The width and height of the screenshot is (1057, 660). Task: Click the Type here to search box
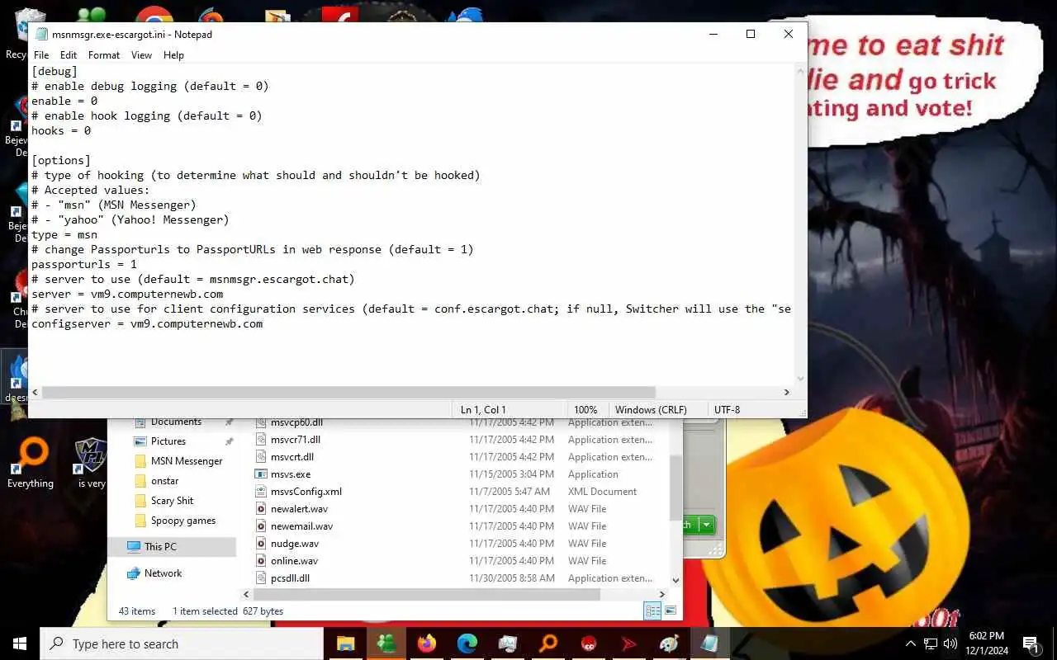pos(181,643)
